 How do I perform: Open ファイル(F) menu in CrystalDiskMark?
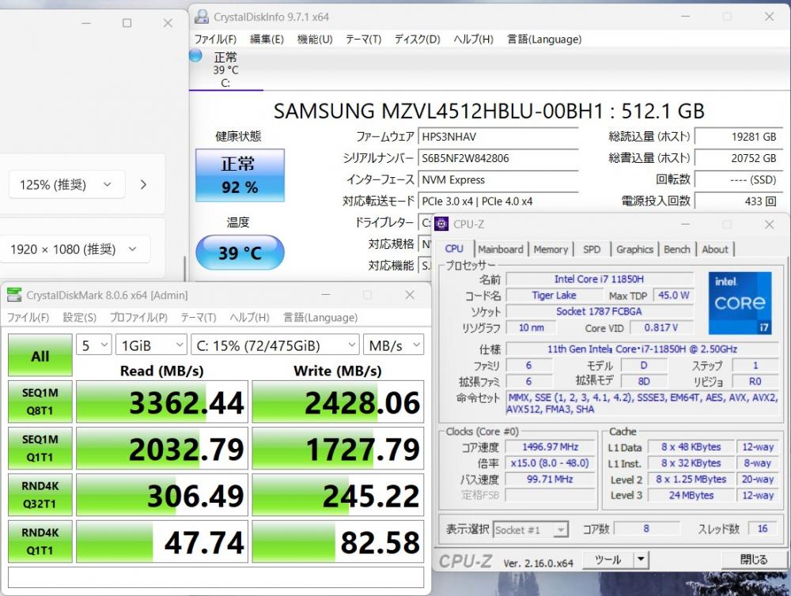pyautogui.click(x=28, y=317)
